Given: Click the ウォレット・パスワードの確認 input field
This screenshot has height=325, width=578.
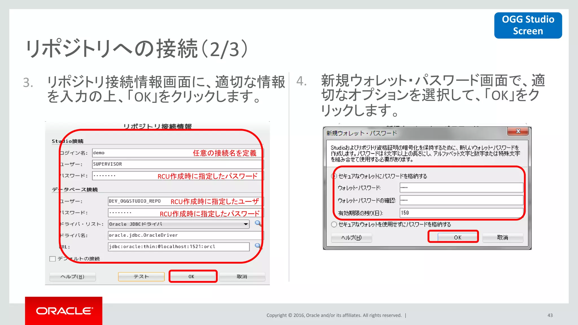Looking at the screenshot, I should click(x=461, y=200).
